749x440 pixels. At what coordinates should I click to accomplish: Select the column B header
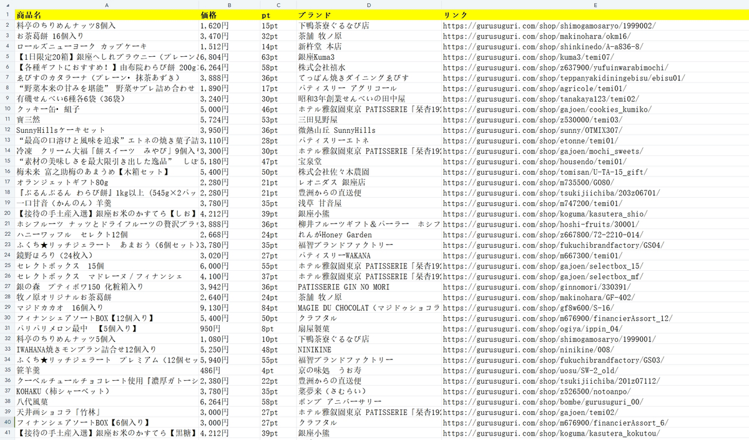(229, 4)
